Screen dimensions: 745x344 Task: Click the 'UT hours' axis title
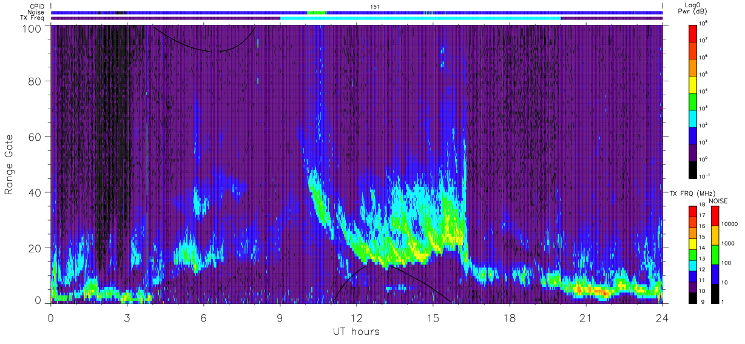pos(356,331)
